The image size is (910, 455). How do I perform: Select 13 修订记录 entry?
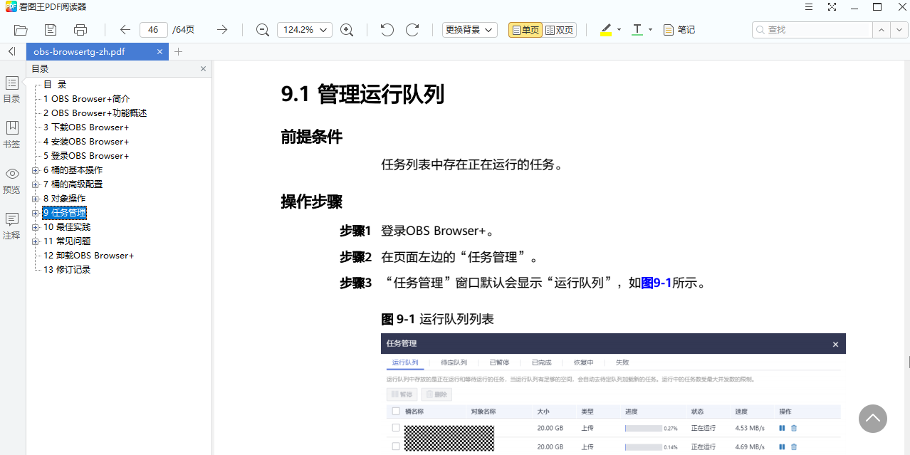point(67,270)
